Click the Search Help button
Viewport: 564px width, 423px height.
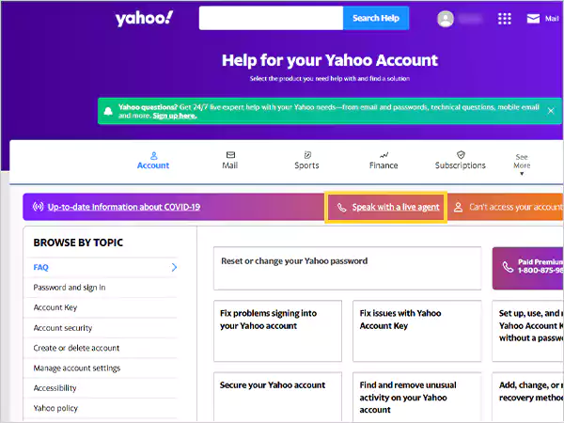tap(376, 19)
